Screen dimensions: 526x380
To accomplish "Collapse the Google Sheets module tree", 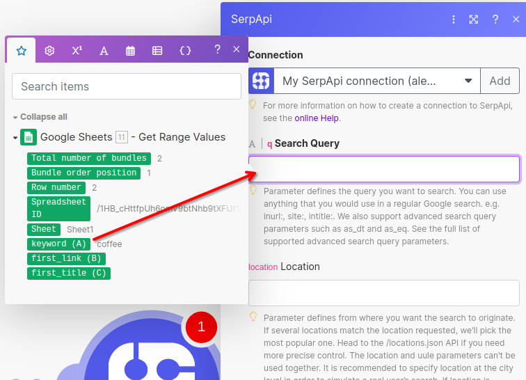I will [15, 138].
